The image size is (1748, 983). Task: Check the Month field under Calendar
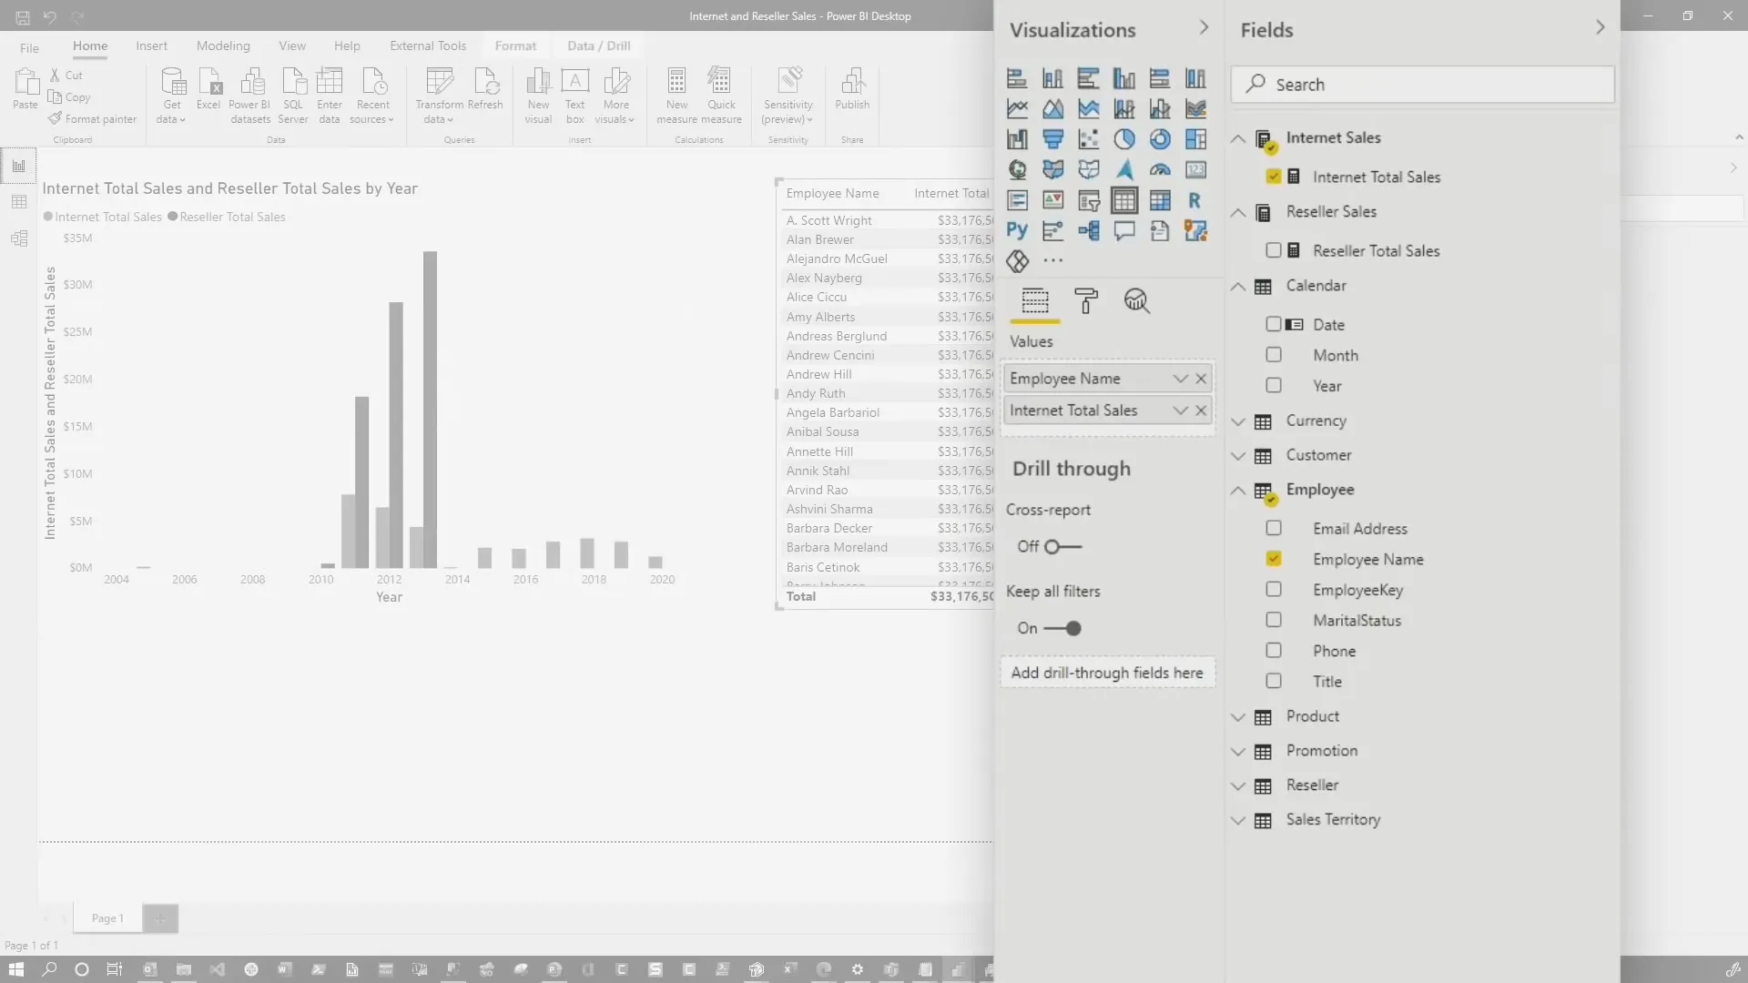click(1274, 354)
